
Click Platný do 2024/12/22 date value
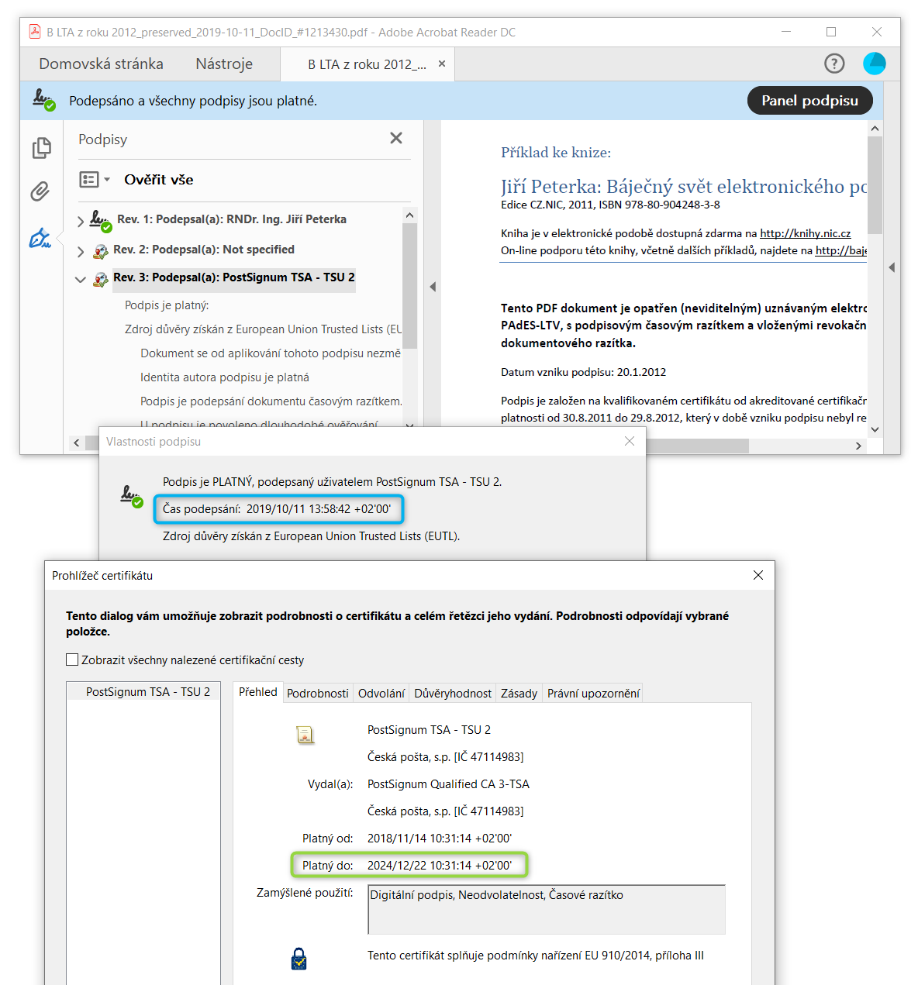pyautogui.click(x=440, y=866)
